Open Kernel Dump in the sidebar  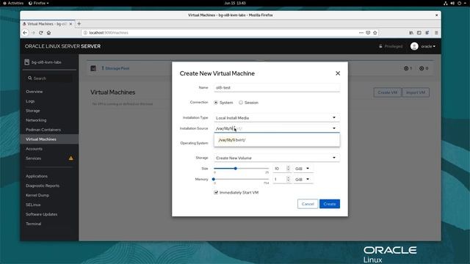click(x=37, y=195)
